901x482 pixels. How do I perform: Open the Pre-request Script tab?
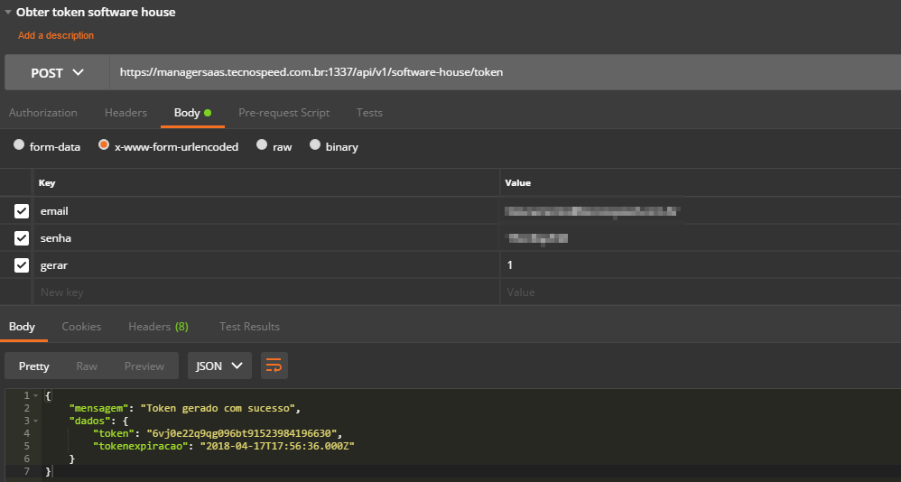[283, 113]
